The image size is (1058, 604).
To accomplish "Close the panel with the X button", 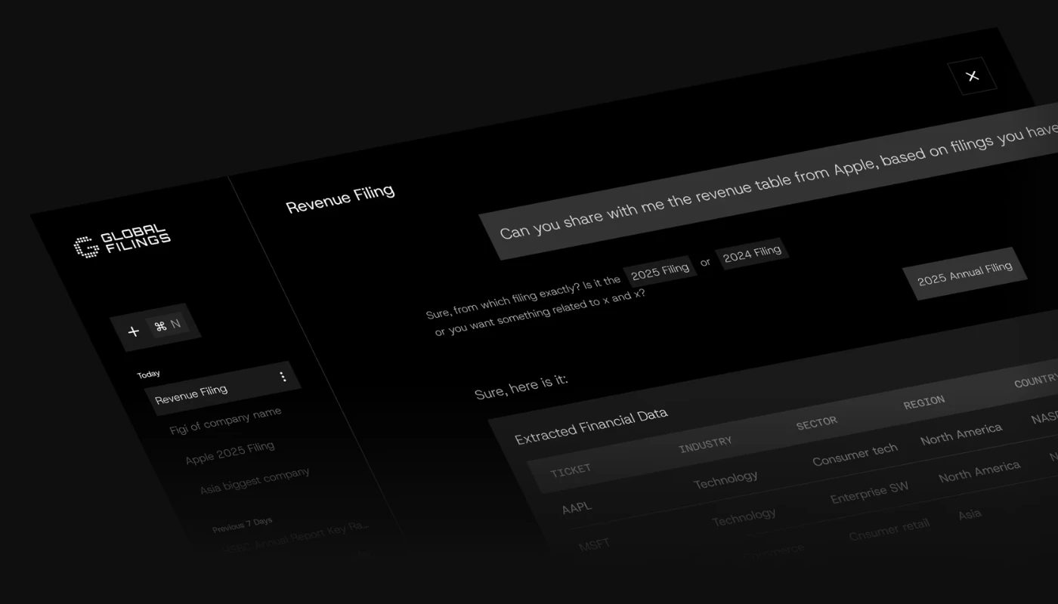I will (973, 75).
